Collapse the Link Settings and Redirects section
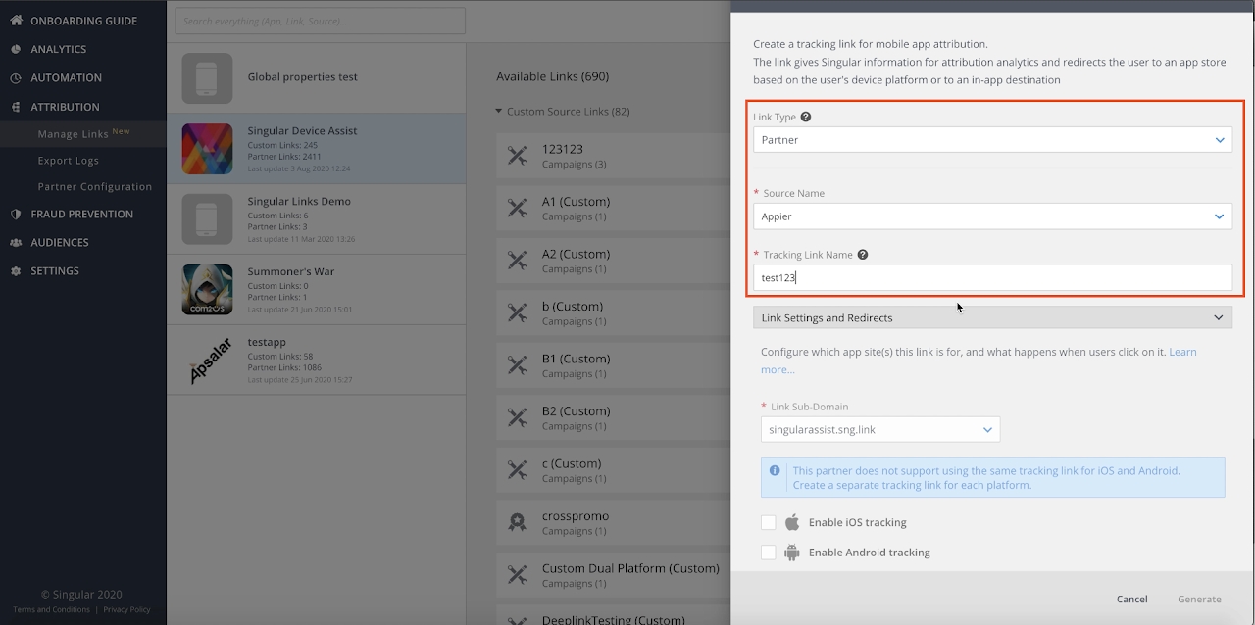 tap(1218, 317)
